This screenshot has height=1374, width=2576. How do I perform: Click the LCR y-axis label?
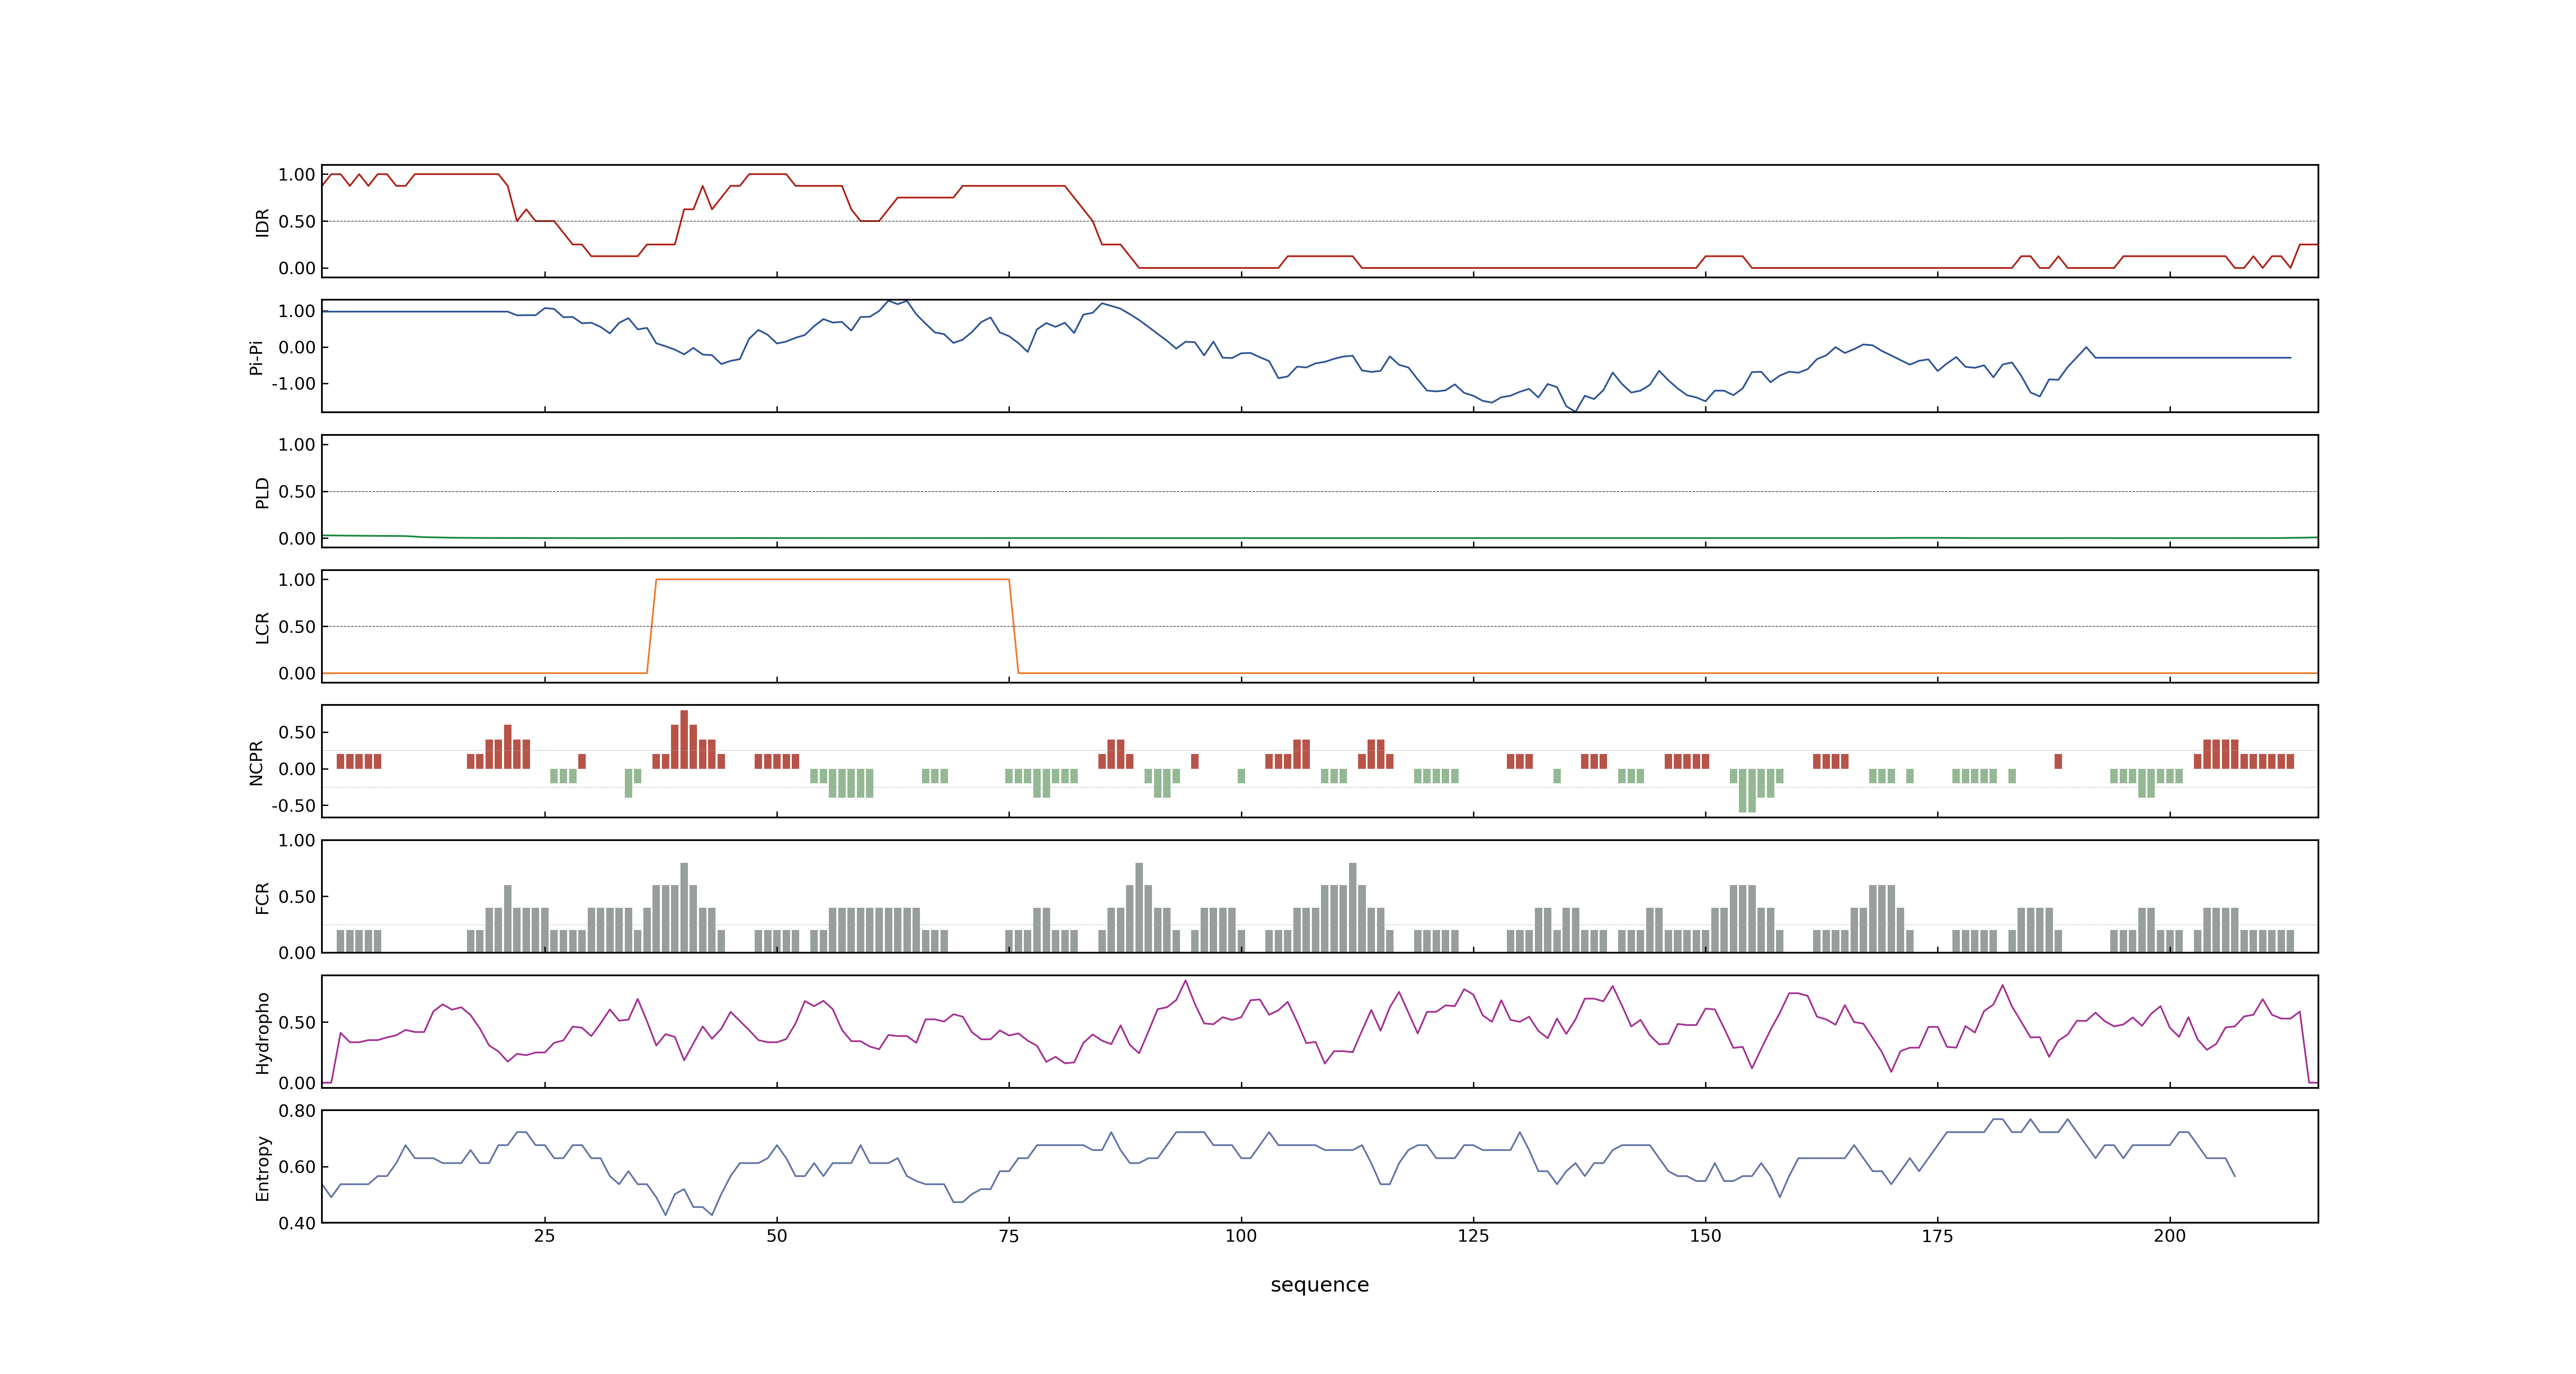coord(262,627)
